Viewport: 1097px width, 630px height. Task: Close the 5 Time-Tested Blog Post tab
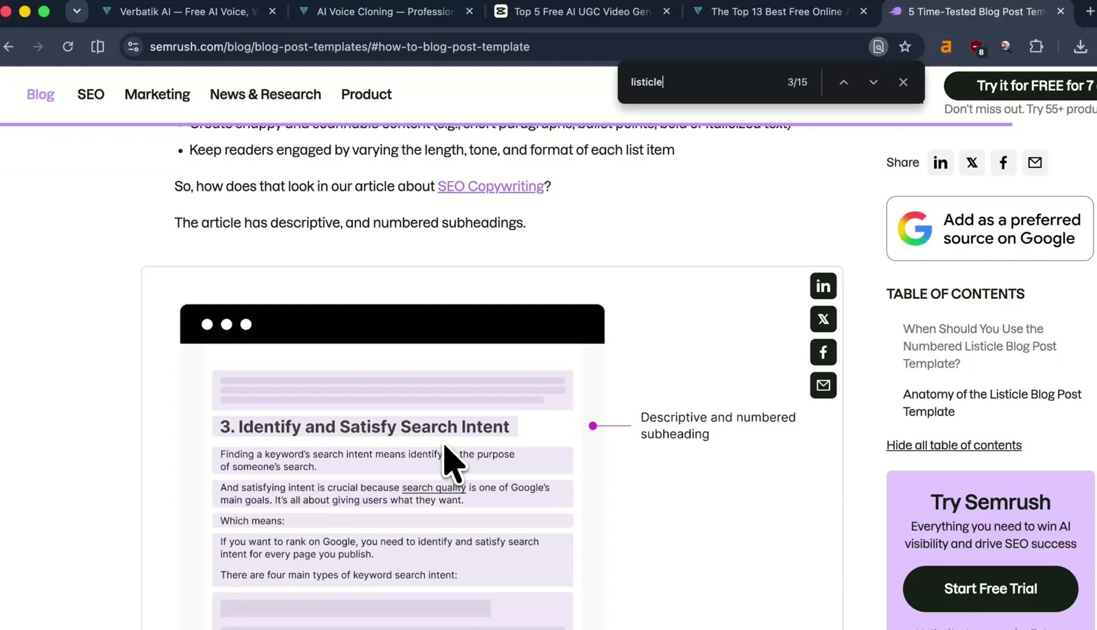tap(1061, 12)
